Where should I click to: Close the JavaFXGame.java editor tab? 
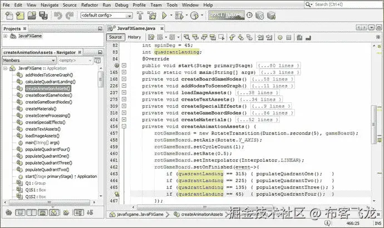(162, 28)
